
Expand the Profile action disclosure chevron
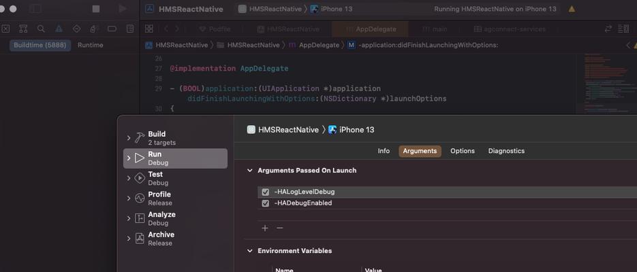click(129, 199)
